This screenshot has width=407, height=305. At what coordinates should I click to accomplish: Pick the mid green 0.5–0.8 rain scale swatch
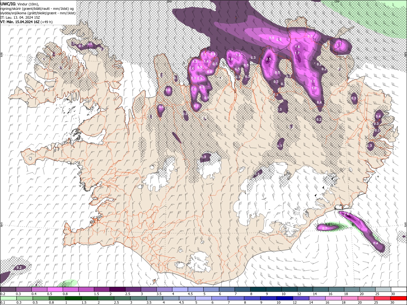click(40, 298)
